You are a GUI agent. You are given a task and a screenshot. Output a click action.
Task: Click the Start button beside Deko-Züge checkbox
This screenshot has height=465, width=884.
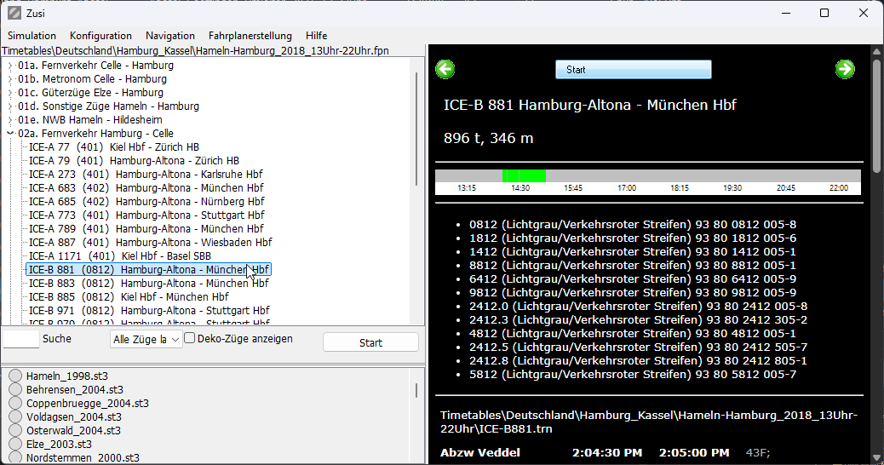[x=370, y=342]
